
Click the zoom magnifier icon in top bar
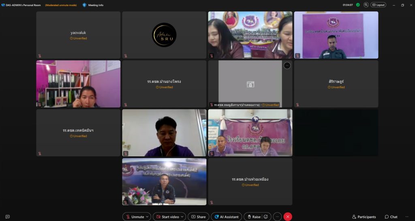[366, 5]
